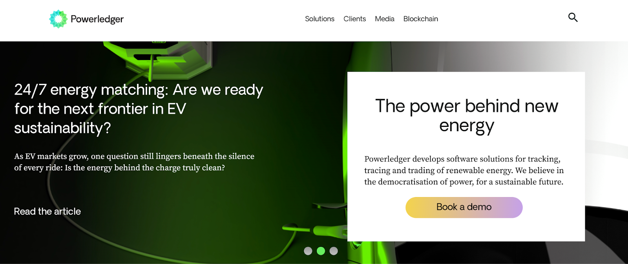Select the third carousel slide dot
This screenshot has height=264, width=628.
tap(334, 251)
